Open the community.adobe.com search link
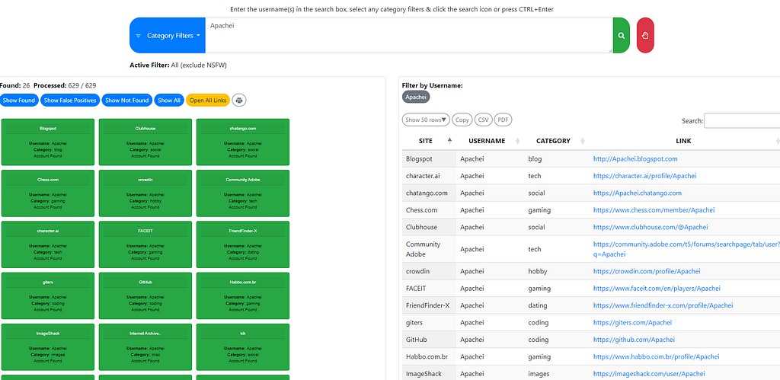 686,249
